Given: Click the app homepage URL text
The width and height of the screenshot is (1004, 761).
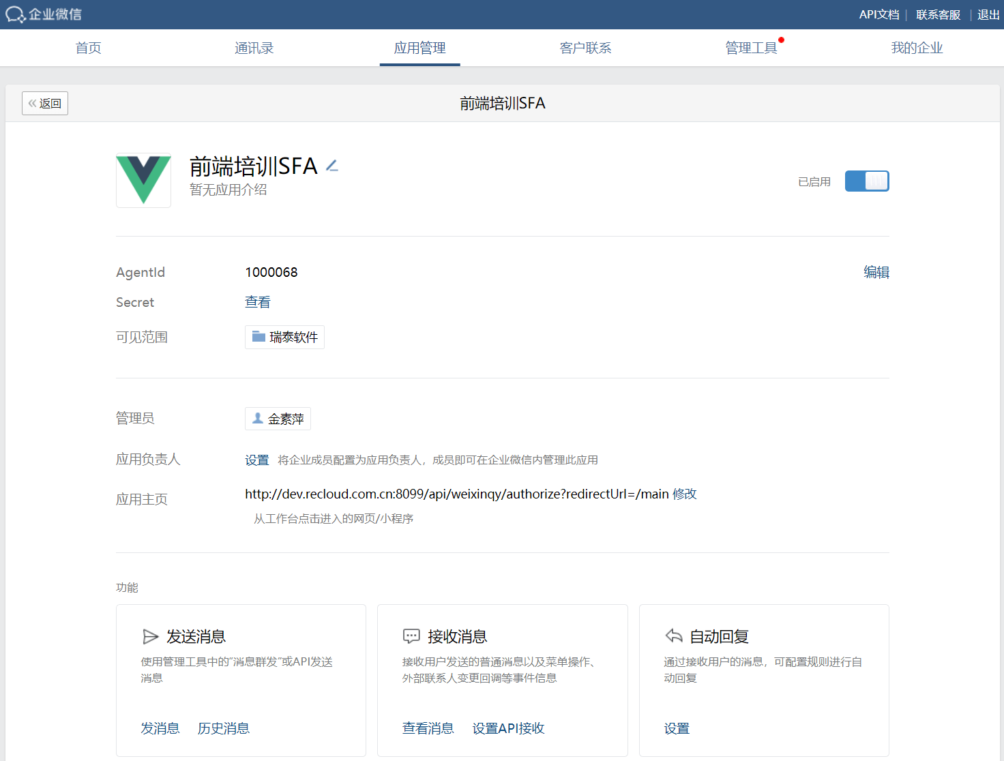Looking at the screenshot, I should click(x=457, y=494).
